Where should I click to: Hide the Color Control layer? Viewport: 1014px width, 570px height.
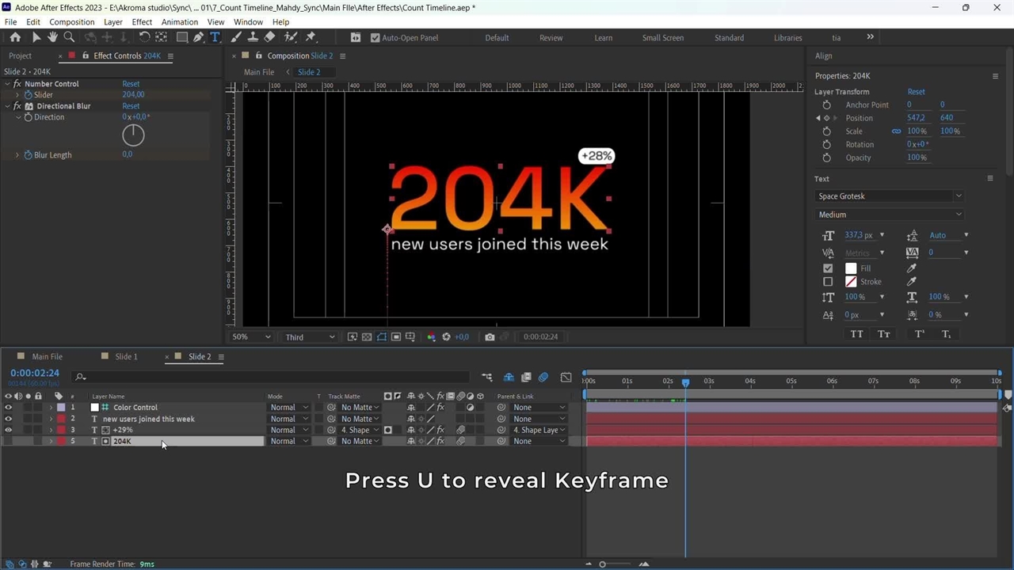pos(9,408)
